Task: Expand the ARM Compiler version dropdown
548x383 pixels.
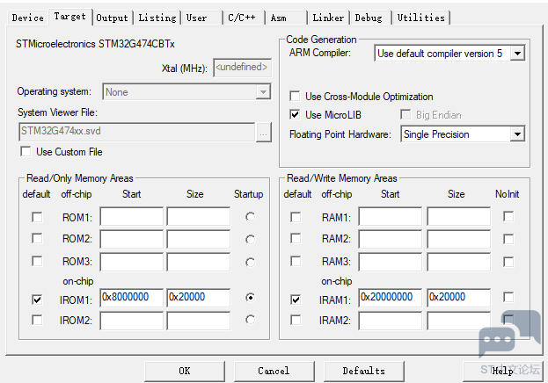Action: (517, 54)
